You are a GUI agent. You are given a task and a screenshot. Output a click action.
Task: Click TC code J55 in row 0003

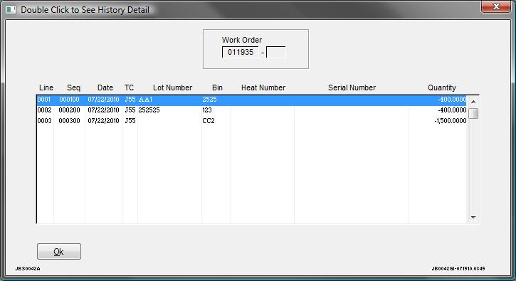130,121
